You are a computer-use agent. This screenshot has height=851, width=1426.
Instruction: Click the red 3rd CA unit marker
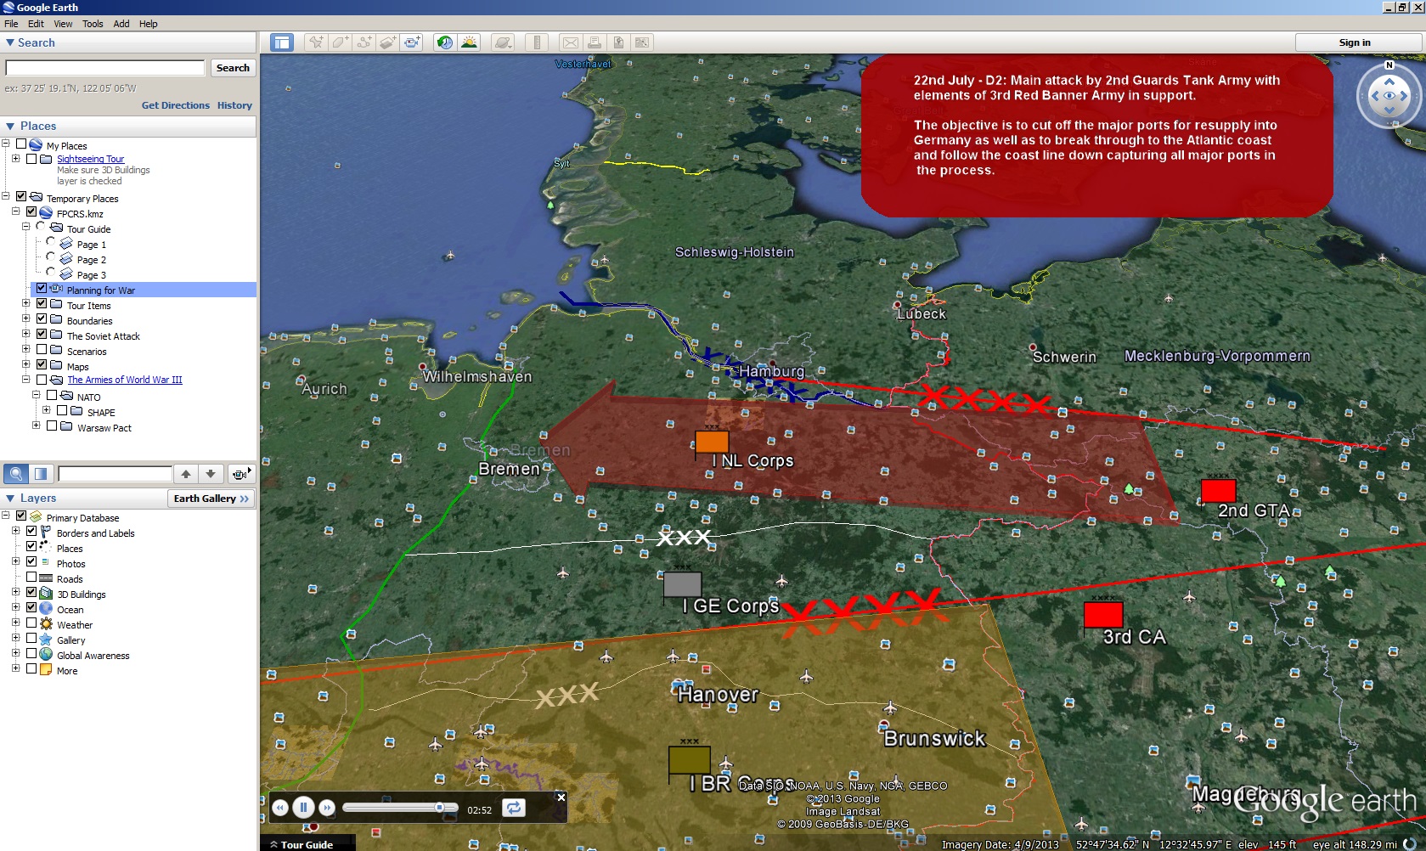(x=1103, y=614)
